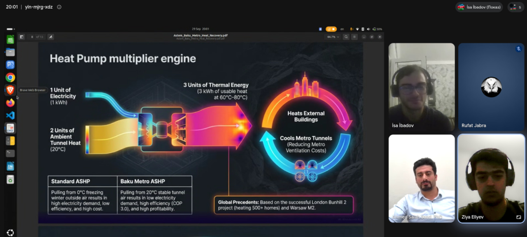527x237 pixels.
Task: Launch Google Chrome from the dock
Action: click(x=10, y=78)
